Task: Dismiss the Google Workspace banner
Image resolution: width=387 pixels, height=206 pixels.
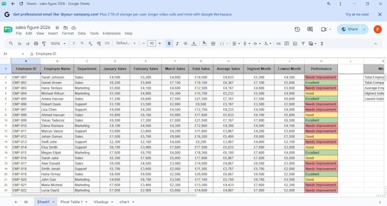Action: 380,14
